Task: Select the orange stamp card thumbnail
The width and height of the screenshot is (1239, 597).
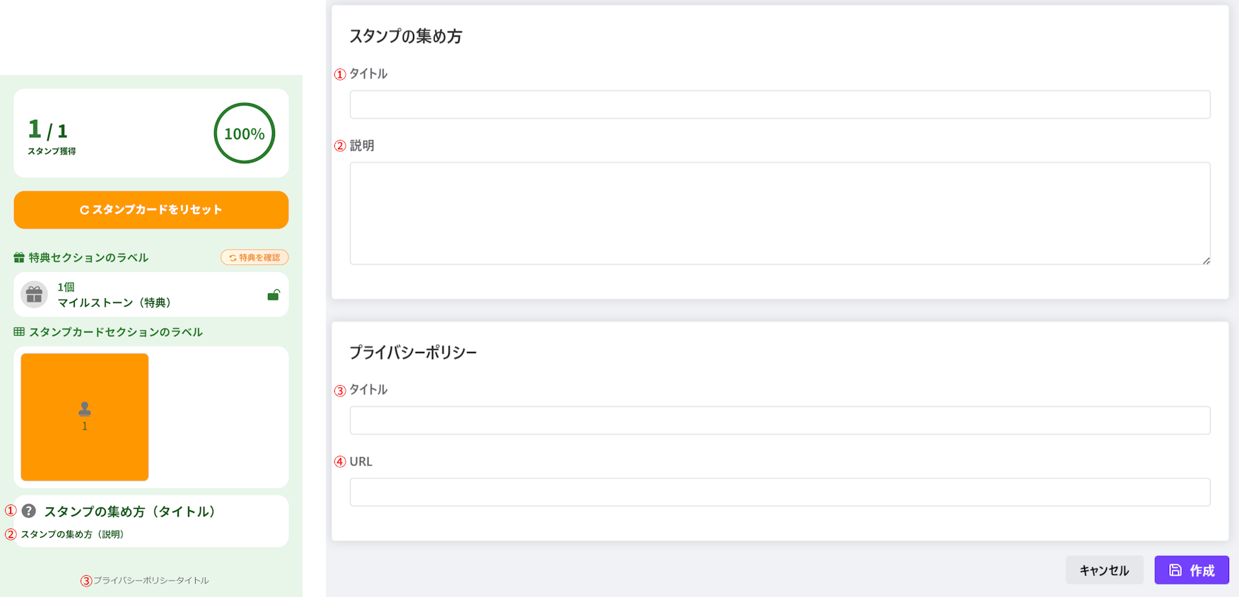Action: pyautogui.click(x=84, y=417)
